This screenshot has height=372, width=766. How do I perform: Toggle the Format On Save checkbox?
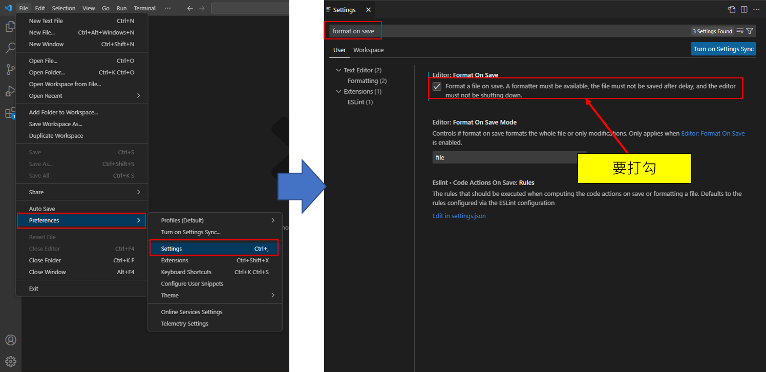[x=437, y=87]
